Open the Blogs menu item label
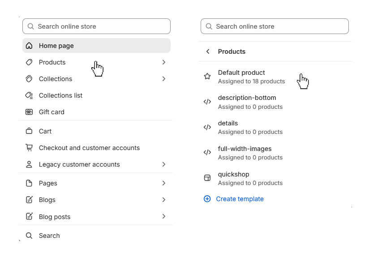Viewport: 369px width, 258px height. click(47, 200)
